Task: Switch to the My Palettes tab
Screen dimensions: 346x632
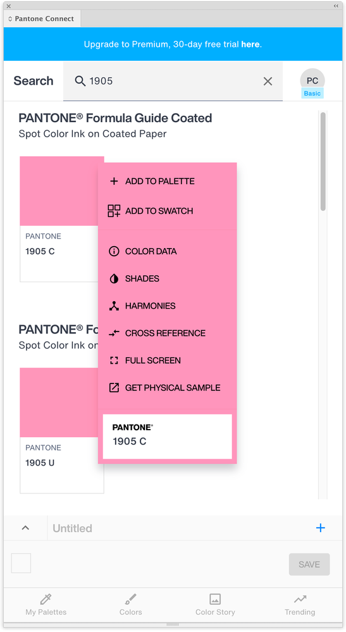Action: [x=46, y=605]
